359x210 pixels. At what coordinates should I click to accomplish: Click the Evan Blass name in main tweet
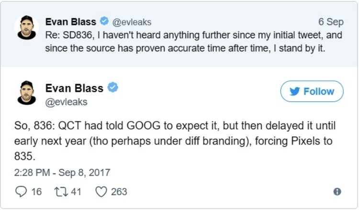74,88
